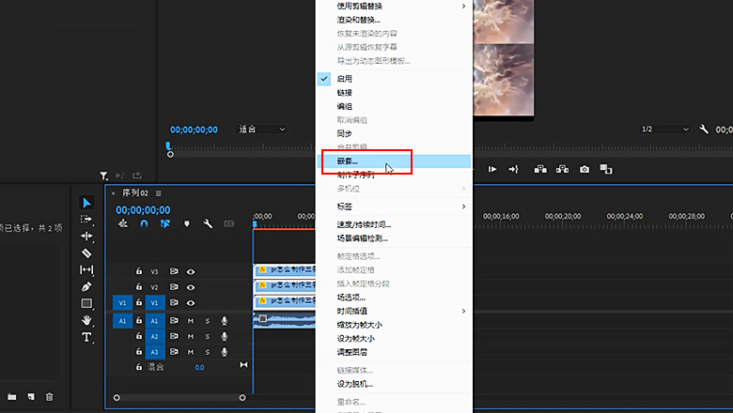Select the Hand tool

point(86,320)
